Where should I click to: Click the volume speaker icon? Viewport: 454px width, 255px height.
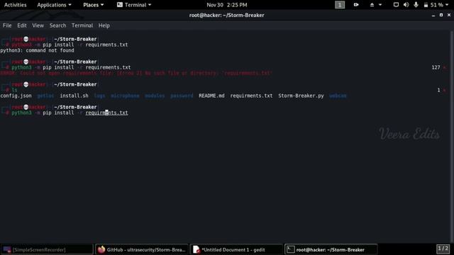tap(406, 5)
